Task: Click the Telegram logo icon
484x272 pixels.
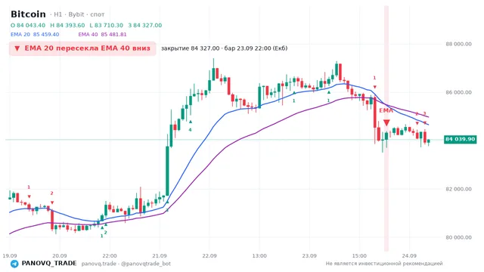Action: (14, 264)
